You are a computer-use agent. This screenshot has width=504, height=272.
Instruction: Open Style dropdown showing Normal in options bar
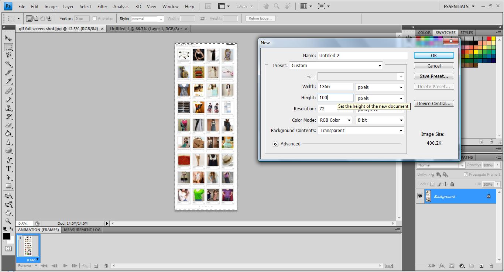147,19
